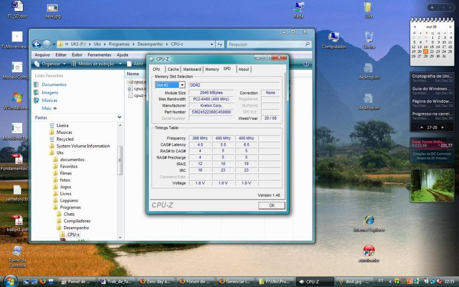Click the Explorer help question mark icon
Screen dimensions: 459x287
coord(306,64)
